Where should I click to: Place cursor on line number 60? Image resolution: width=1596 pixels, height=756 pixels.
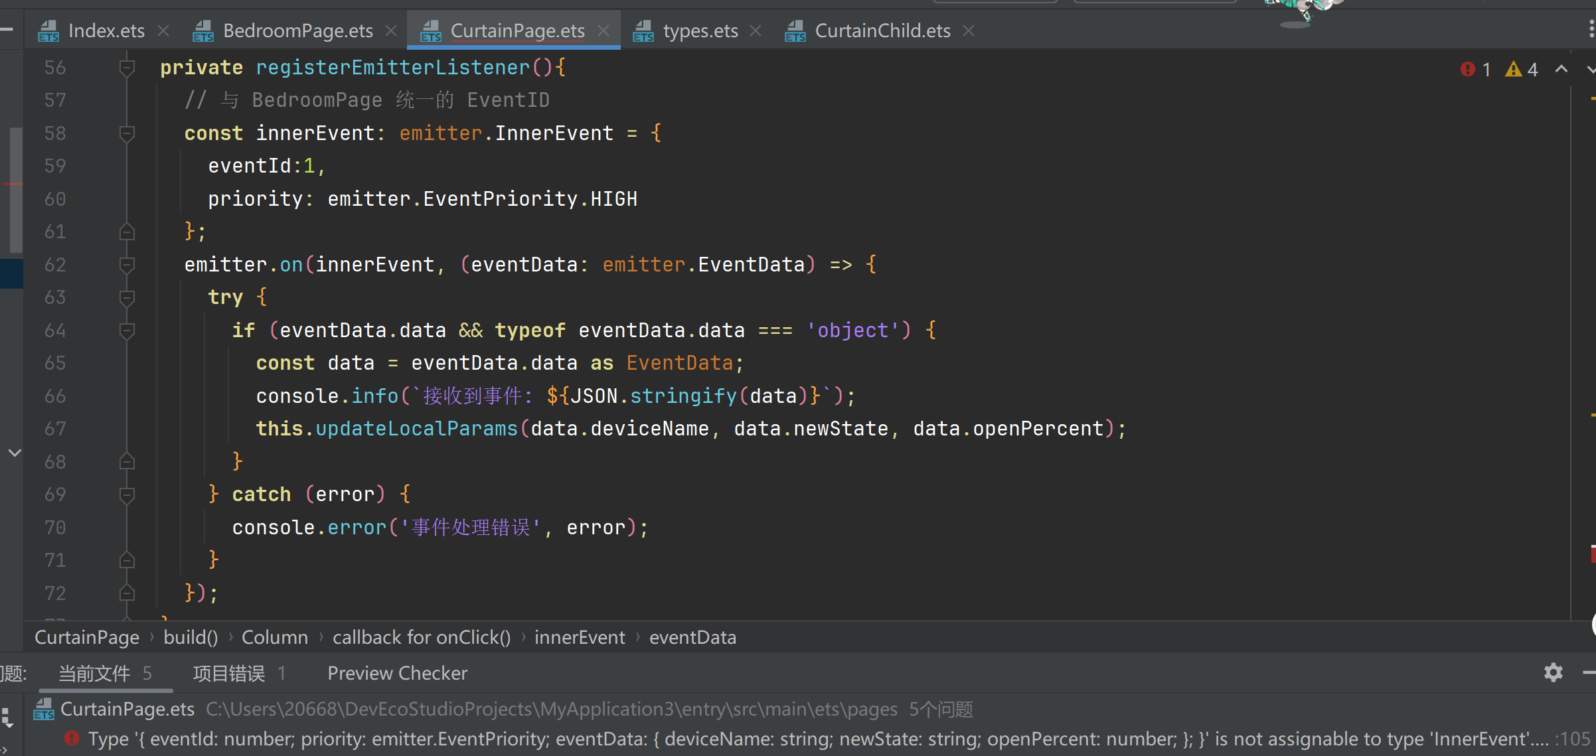[x=55, y=199]
